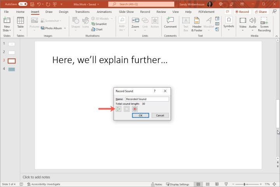Viewport: 280px width, 187px height.
Task: Click the Search box in title bar
Action: coord(141,4)
